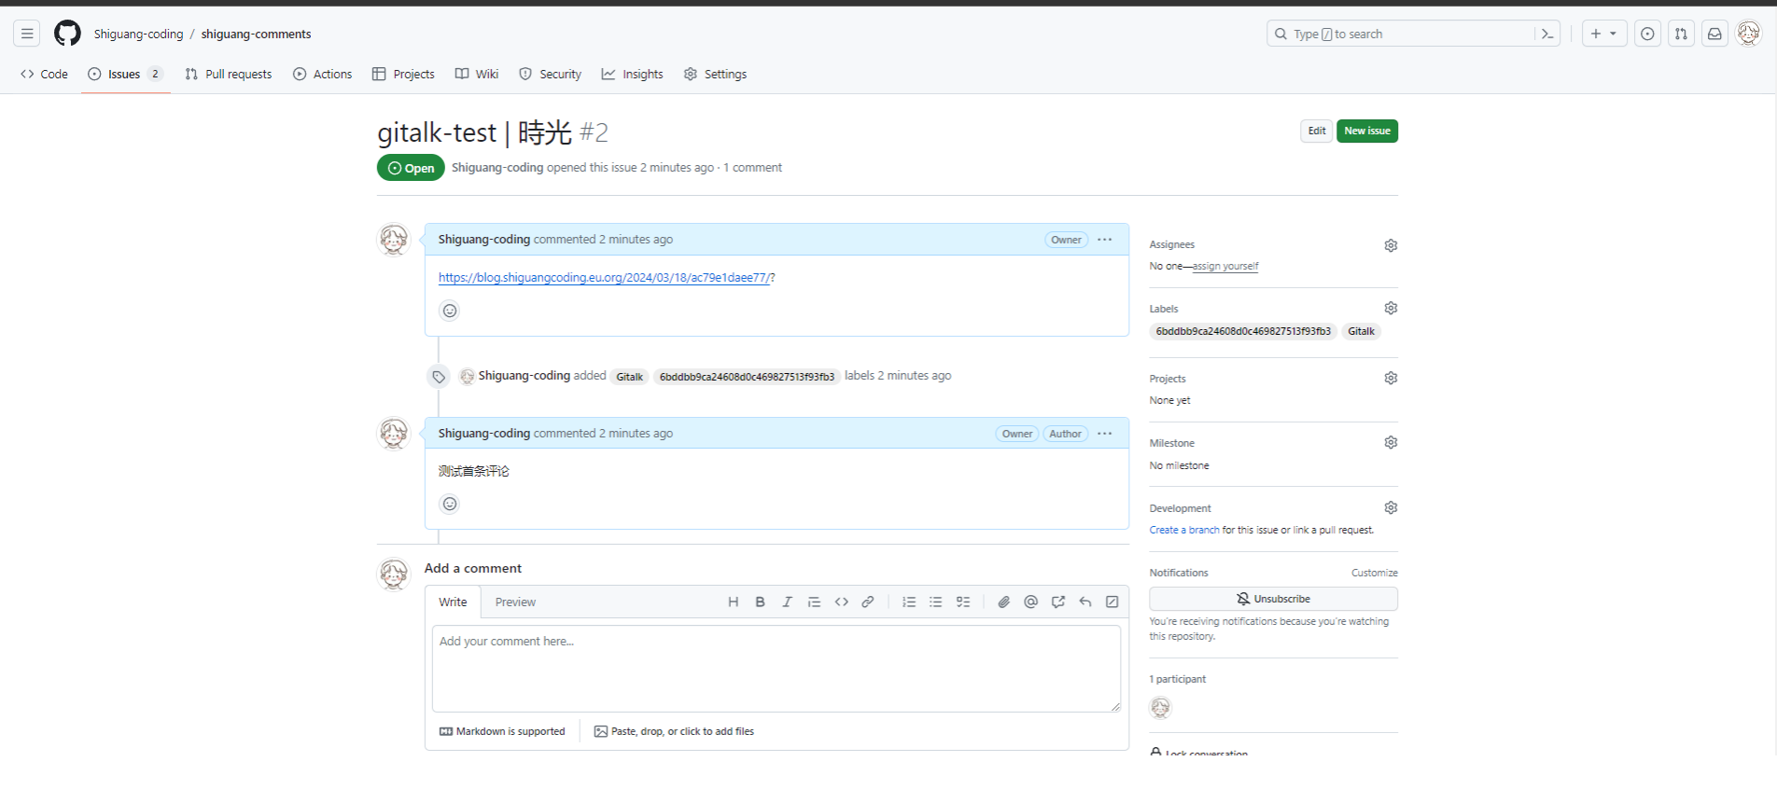Open the Security tab
Image resolution: width=1777 pixels, height=803 pixels.
551,75
